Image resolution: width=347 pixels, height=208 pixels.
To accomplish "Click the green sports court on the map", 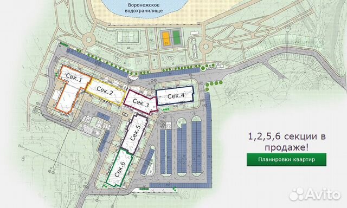I will pos(176,37).
